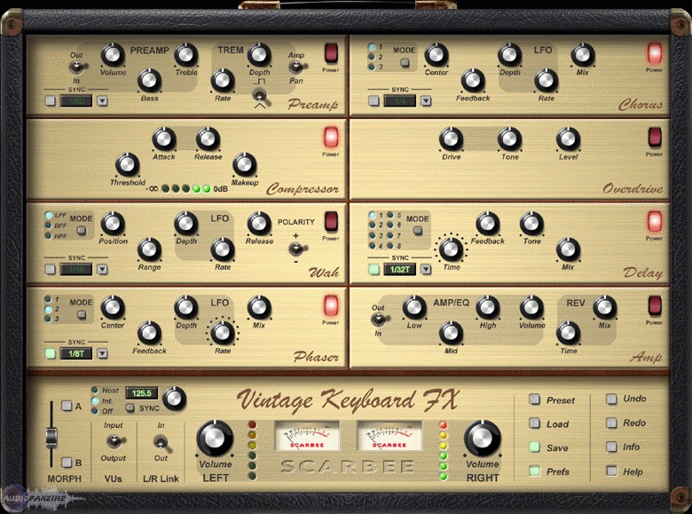Click the Load button
Image resolution: width=692 pixels, height=514 pixels.
click(534, 423)
